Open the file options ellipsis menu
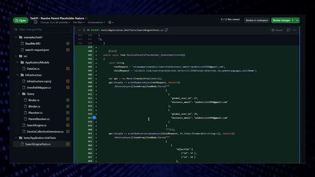The image size is (315, 177). (x=295, y=30)
